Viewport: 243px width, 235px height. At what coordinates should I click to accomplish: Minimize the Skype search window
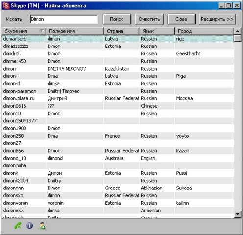pyautogui.click(x=221, y=6)
